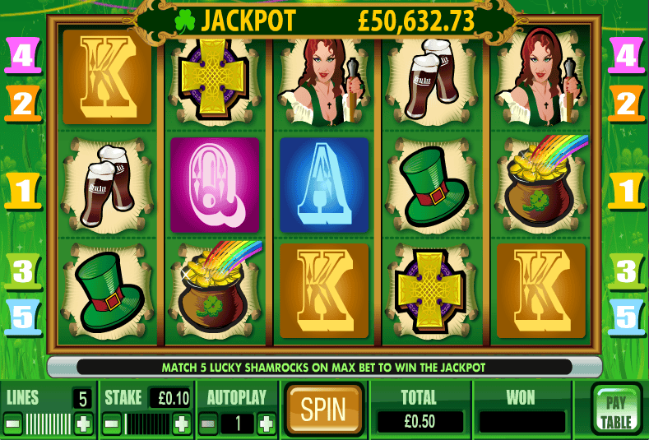The height and width of the screenshot is (440, 649).
Task: Increase the number of lines
Action: click(83, 424)
